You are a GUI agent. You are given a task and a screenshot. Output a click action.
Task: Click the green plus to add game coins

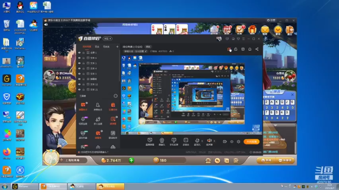pyautogui.click(x=131, y=160)
